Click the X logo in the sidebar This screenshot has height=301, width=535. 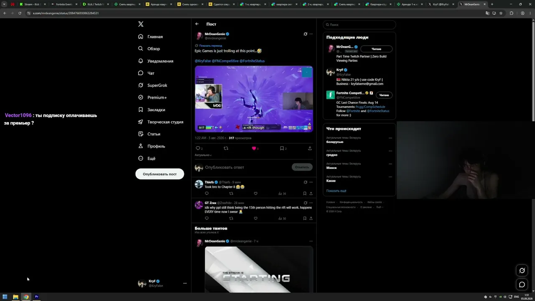[x=141, y=24]
